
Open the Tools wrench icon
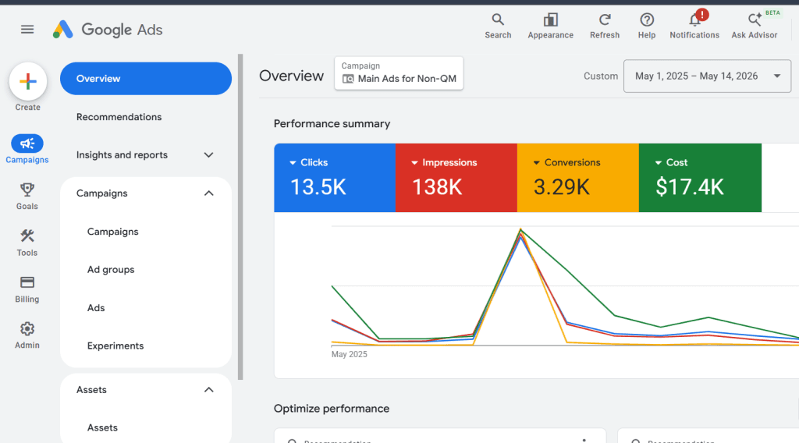(27, 236)
